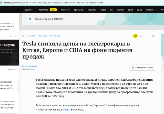Click the speaker listen-to-article icon
The width and height of the screenshot is (164, 114).
[141, 36]
